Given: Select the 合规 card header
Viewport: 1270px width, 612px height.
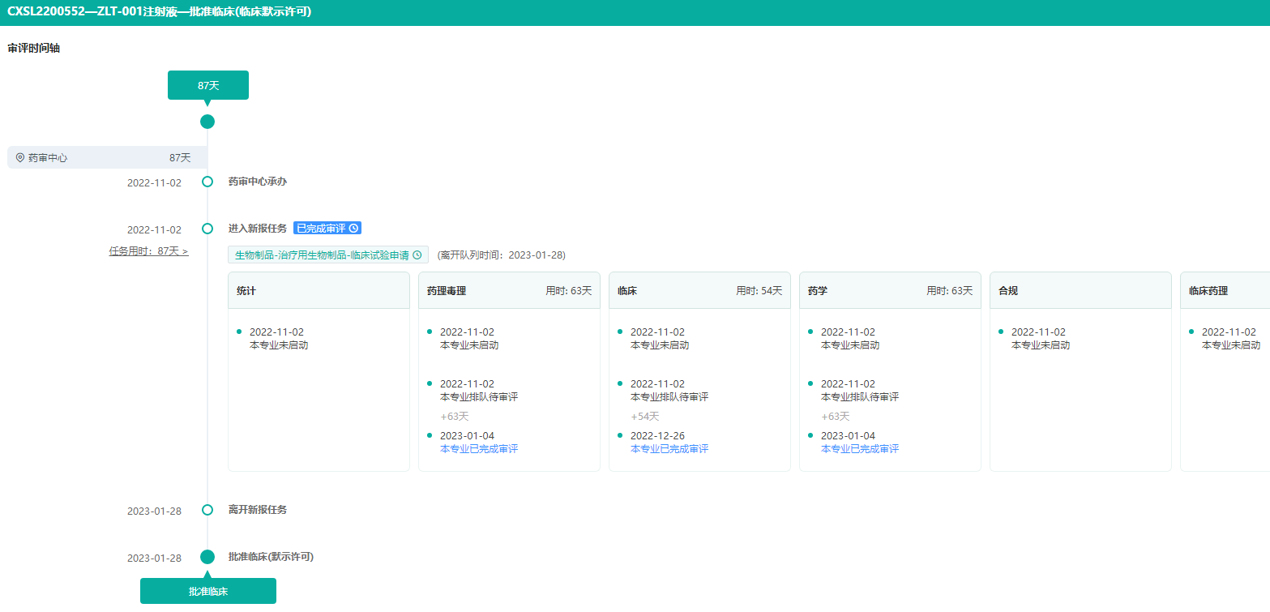Looking at the screenshot, I should click(x=1080, y=290).
